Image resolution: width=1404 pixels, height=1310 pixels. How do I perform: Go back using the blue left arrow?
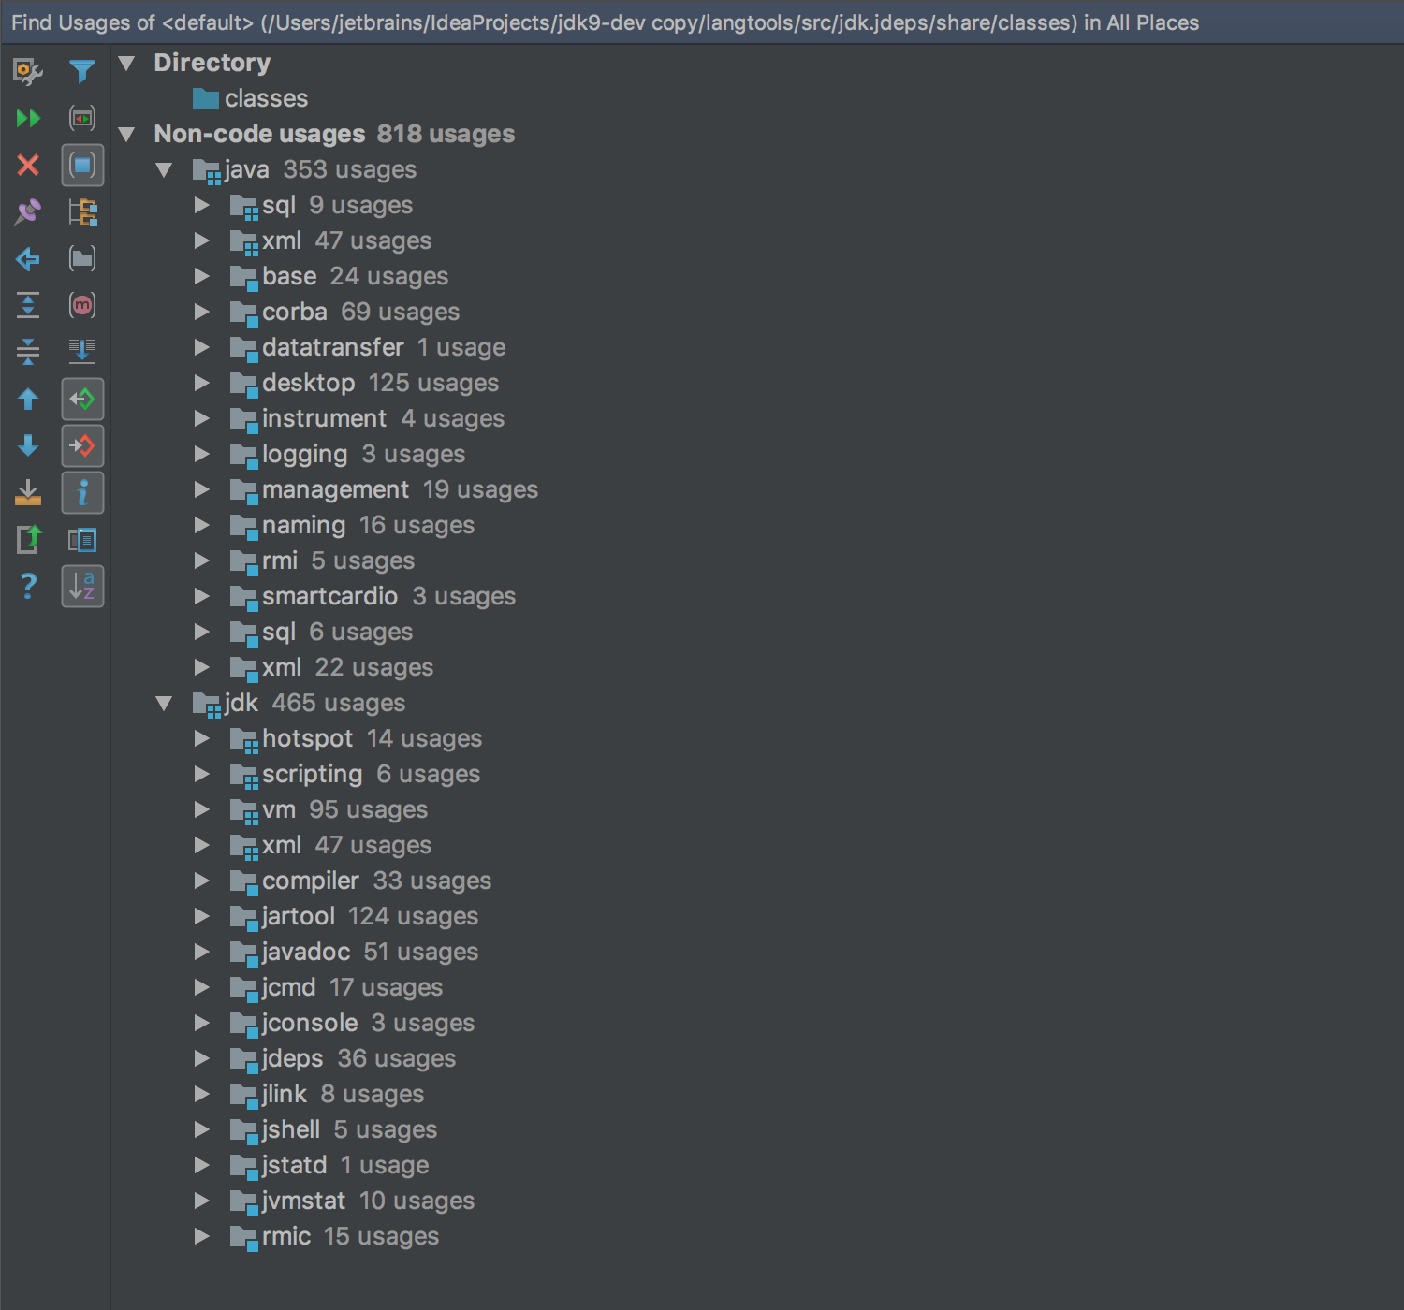[28, 259]
